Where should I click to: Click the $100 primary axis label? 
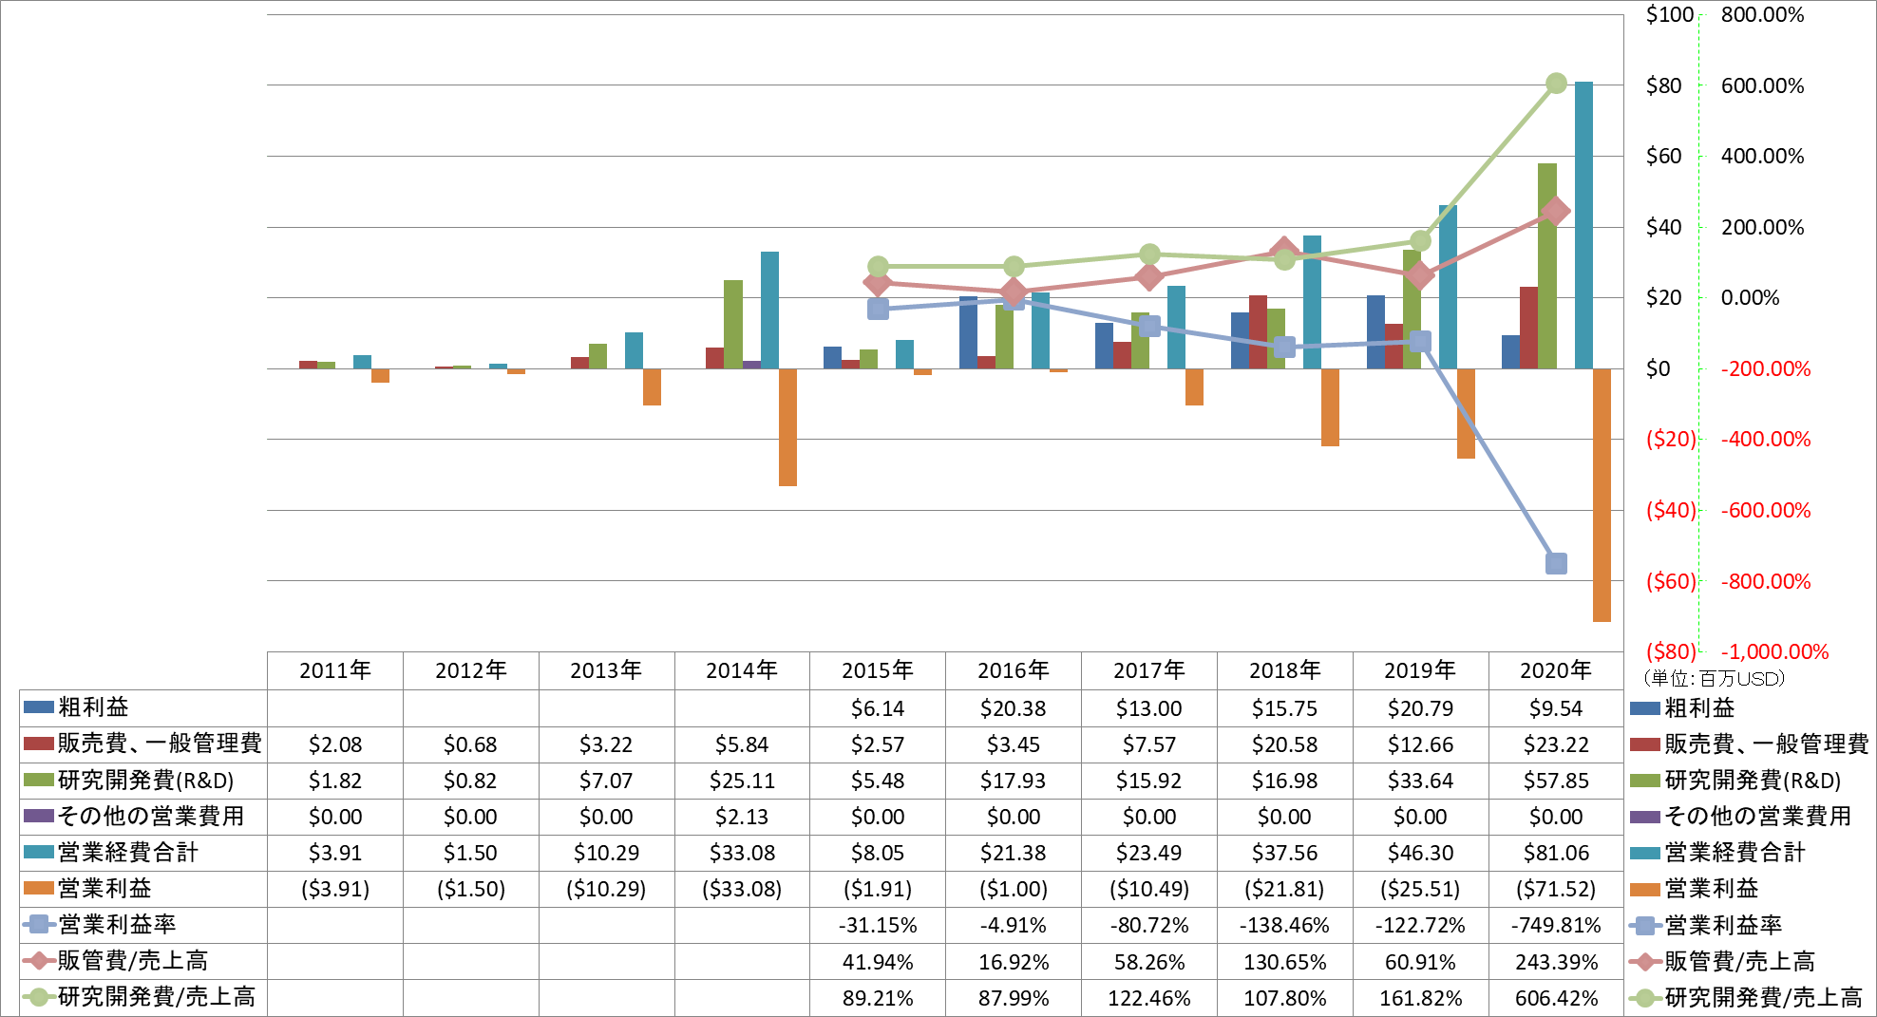click(1670, 14)
